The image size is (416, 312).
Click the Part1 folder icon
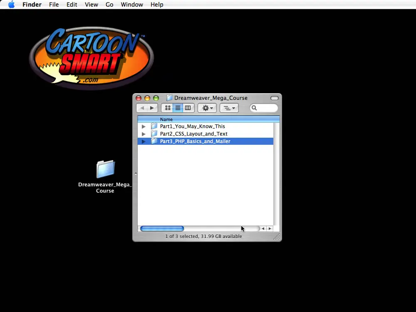[154, 126]
